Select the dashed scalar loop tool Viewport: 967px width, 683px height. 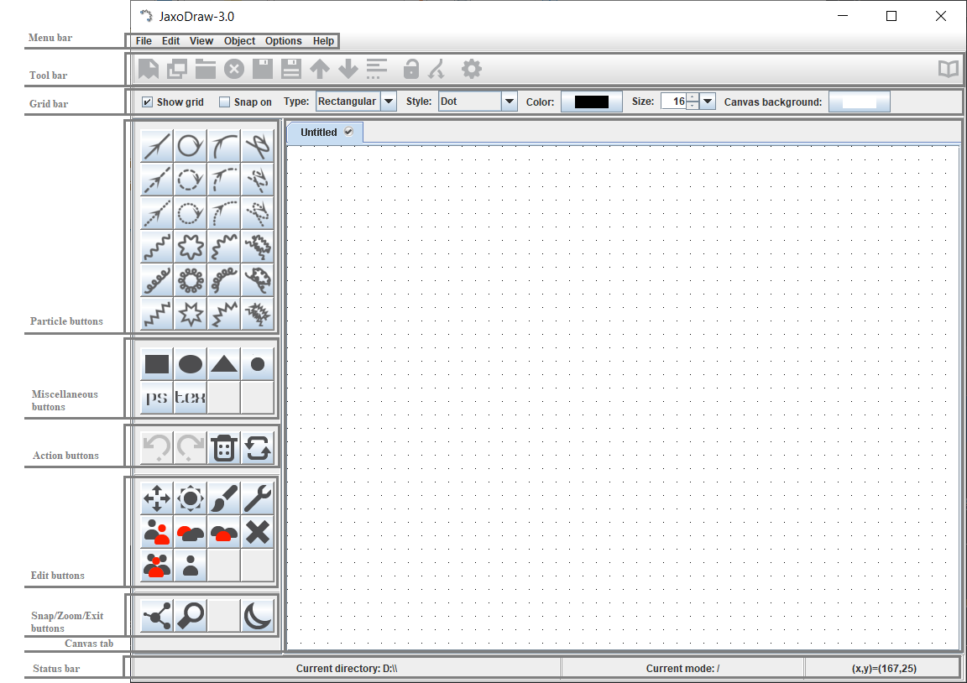[190, 180]
